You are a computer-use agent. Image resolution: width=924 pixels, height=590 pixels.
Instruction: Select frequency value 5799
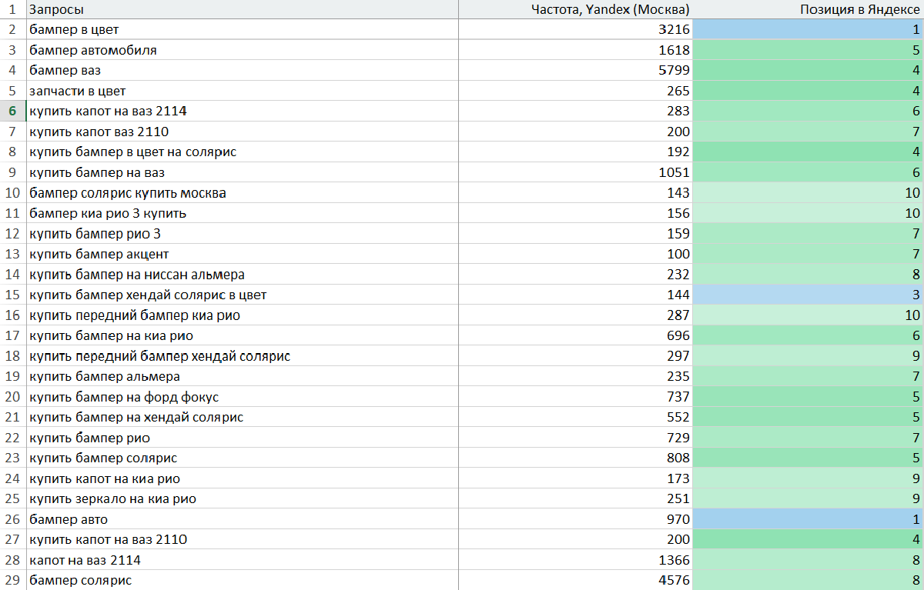coord(575,70)
